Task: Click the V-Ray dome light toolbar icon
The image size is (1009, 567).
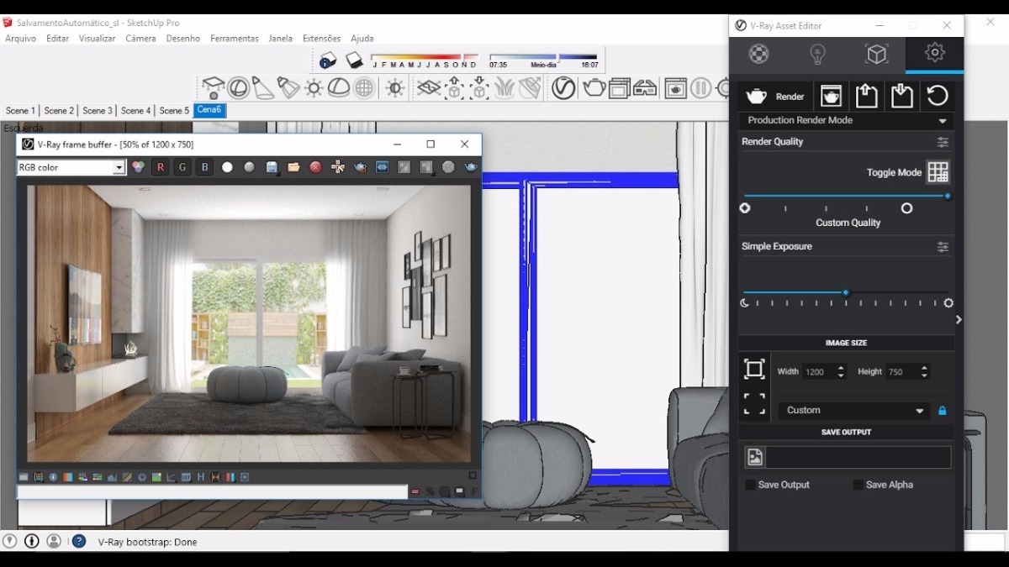Action: [x=339, y=87]
